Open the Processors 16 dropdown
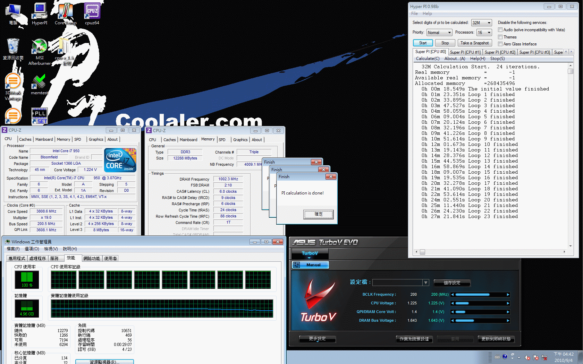583x364 pixels. 484,33
